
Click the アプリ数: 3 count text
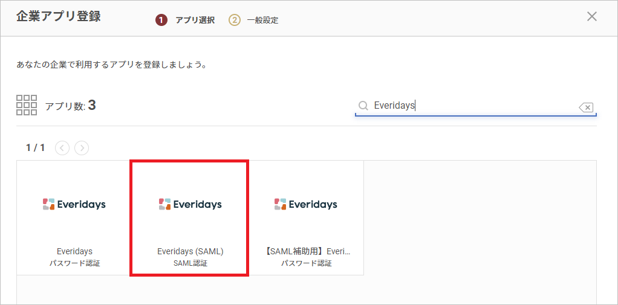point(71,106)
